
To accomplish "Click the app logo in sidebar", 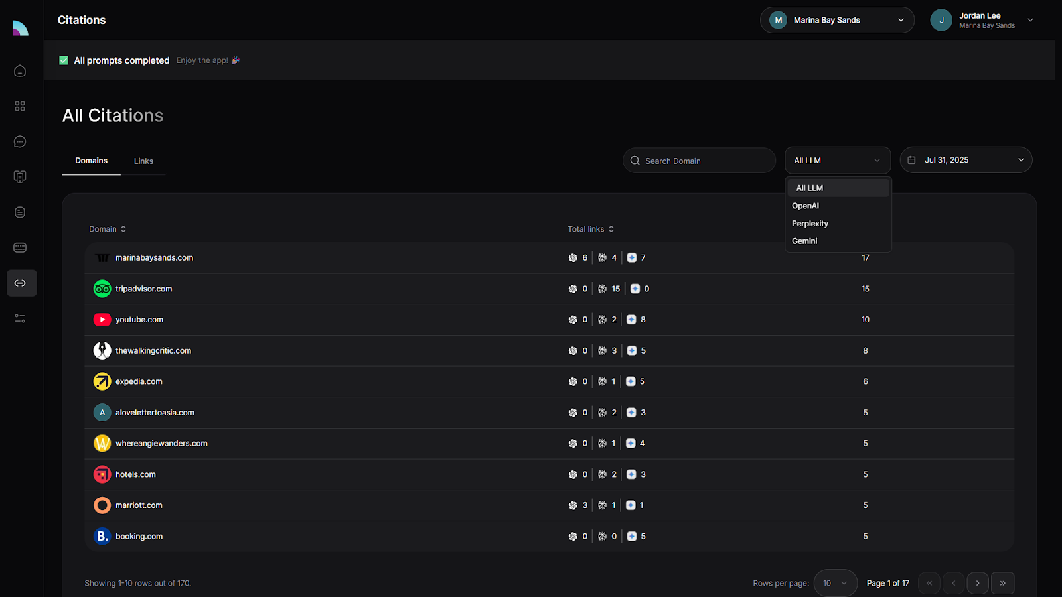I will (x=21, y=28).
